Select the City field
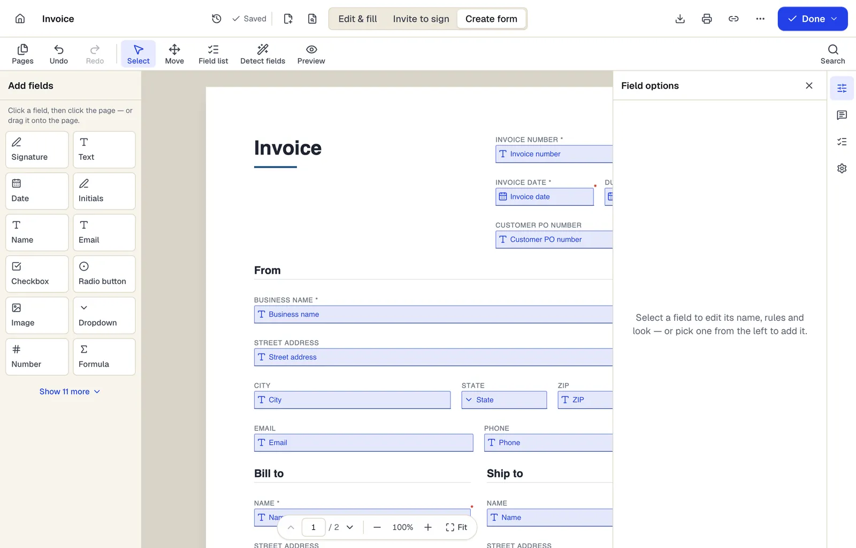The image size is (856, 548). click(x=352, y=400)
